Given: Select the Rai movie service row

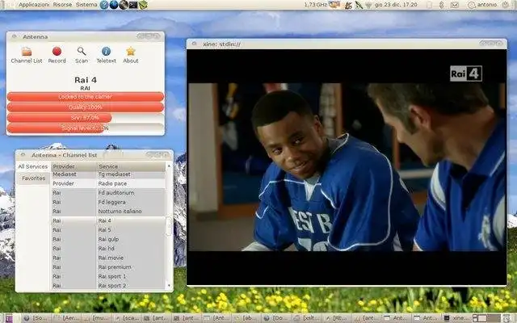Looking at the screenshot, I should (108, 258).
